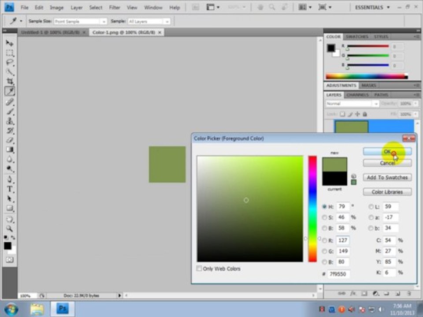Open the ESSENTIALS workspace dropdown

coord(372,7)
